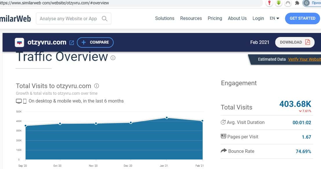Click the mobile device icon

pos(25,101)
